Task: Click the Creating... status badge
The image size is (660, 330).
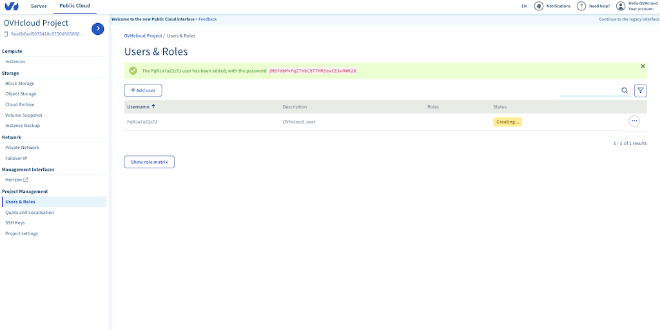Action: pos(508,122)
